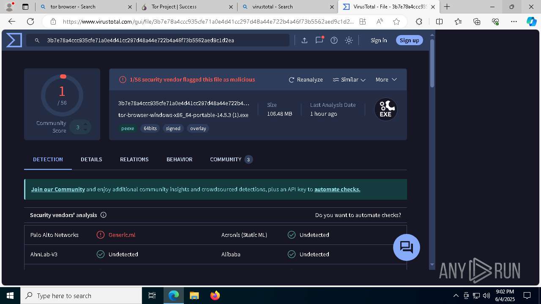Image resolution: width=541 pixels, height=304 pixels.
Task: Click the Sign up button
Action: coord(409,40)
